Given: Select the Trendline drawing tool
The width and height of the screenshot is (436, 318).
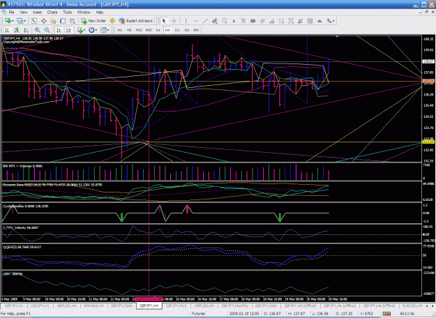Looking at the screenshot, I should pos(205,21).
